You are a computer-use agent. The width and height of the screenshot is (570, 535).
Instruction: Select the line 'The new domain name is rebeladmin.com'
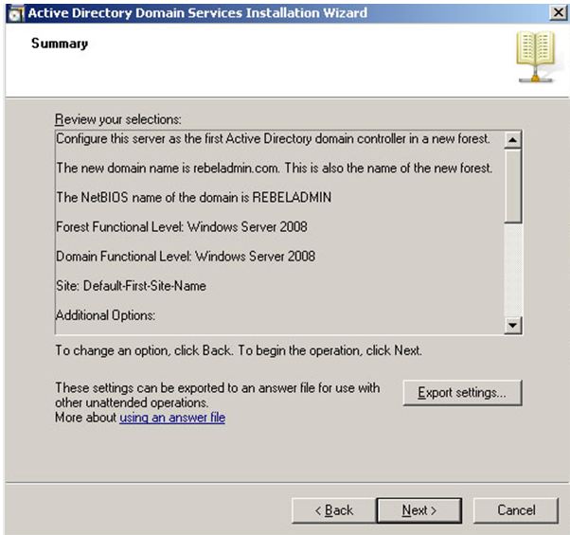pyautogui.click(x=274, y=169)
